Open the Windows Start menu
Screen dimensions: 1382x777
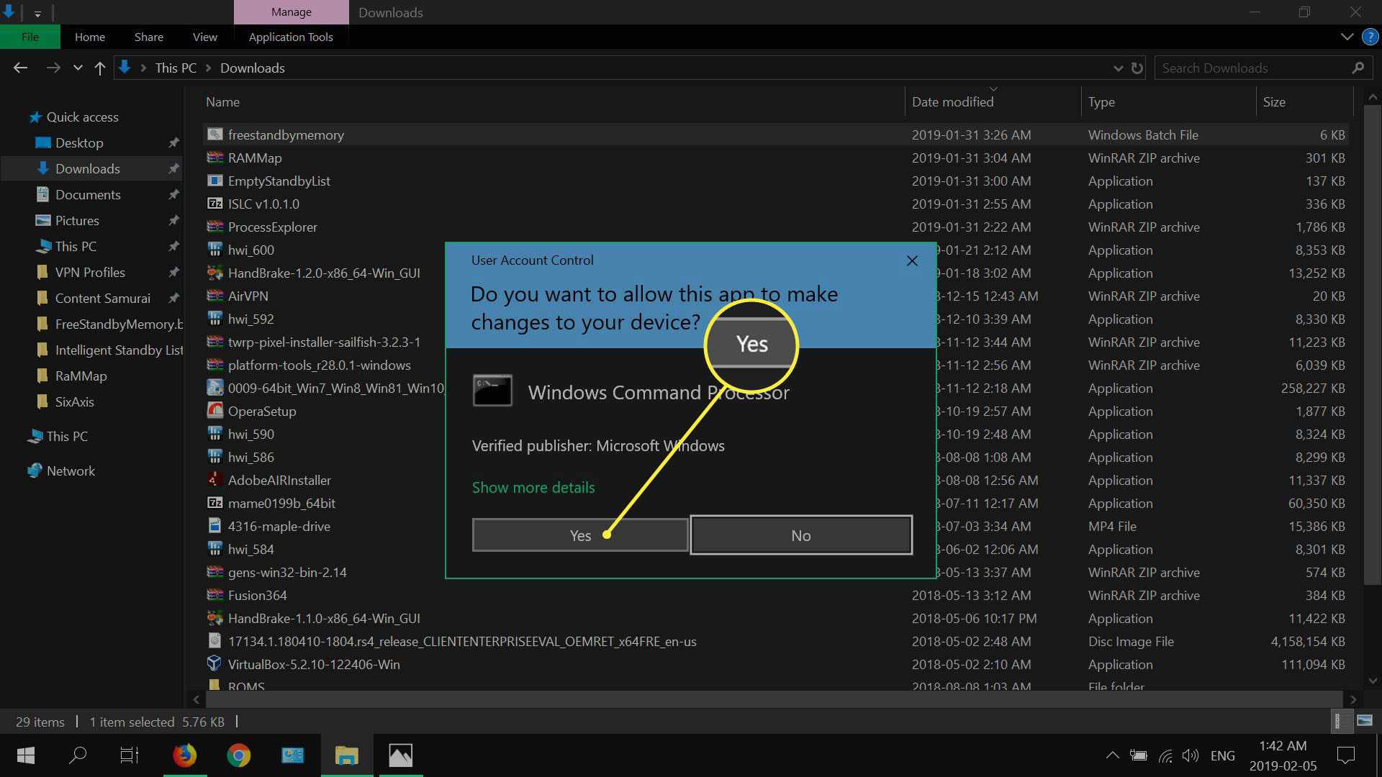26,755
